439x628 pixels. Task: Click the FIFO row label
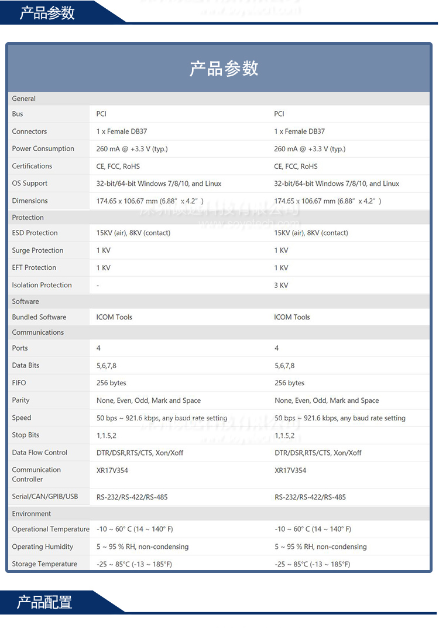pos(19,383)
